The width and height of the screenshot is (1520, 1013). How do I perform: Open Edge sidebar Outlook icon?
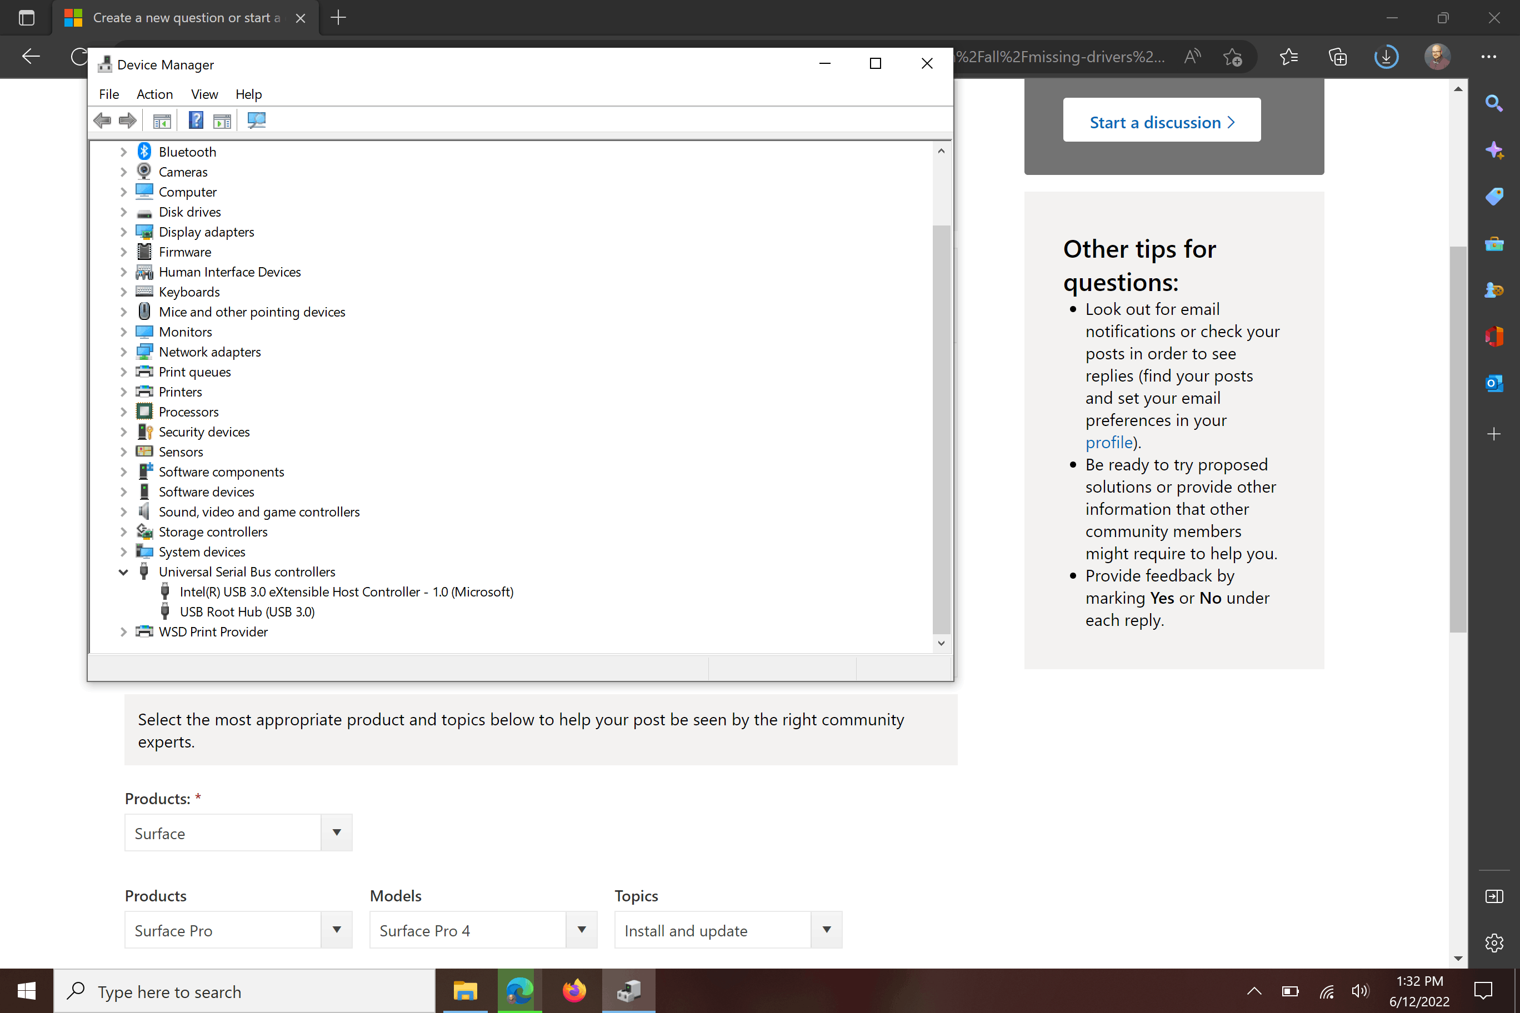(x=1493, y=384)
